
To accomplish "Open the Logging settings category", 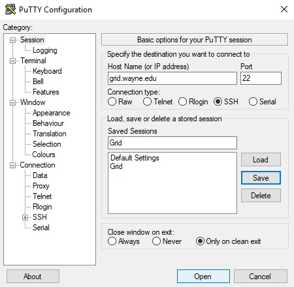I will click(x=45, y=50).
